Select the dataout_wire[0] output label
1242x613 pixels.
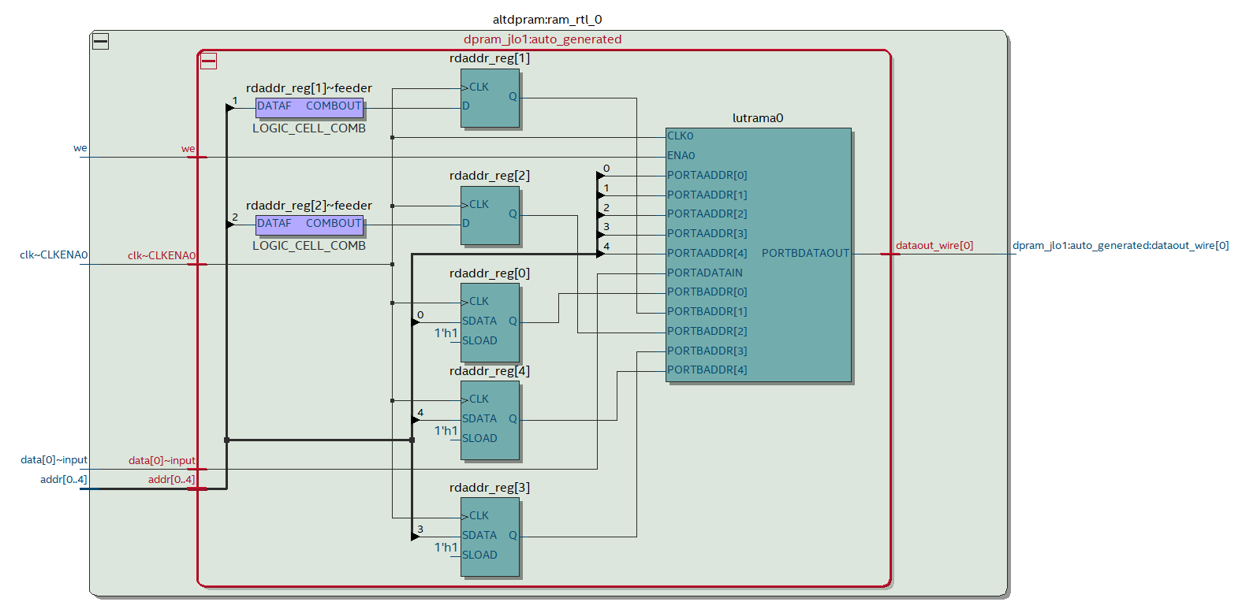tap(934, 245)
